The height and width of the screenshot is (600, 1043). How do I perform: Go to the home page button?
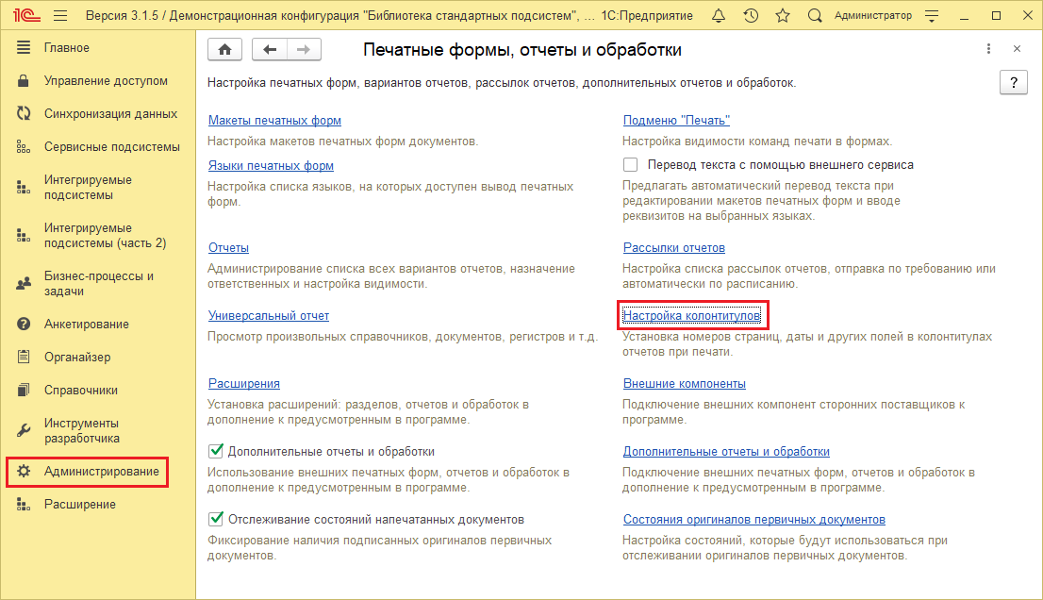tap(224, 49)
